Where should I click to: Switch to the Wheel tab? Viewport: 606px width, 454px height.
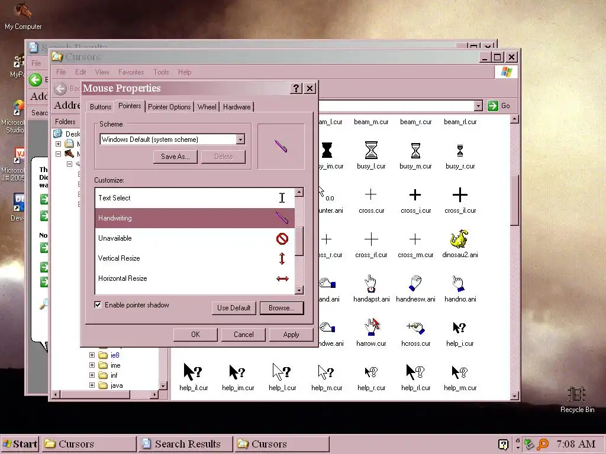[x=207, y=107]
